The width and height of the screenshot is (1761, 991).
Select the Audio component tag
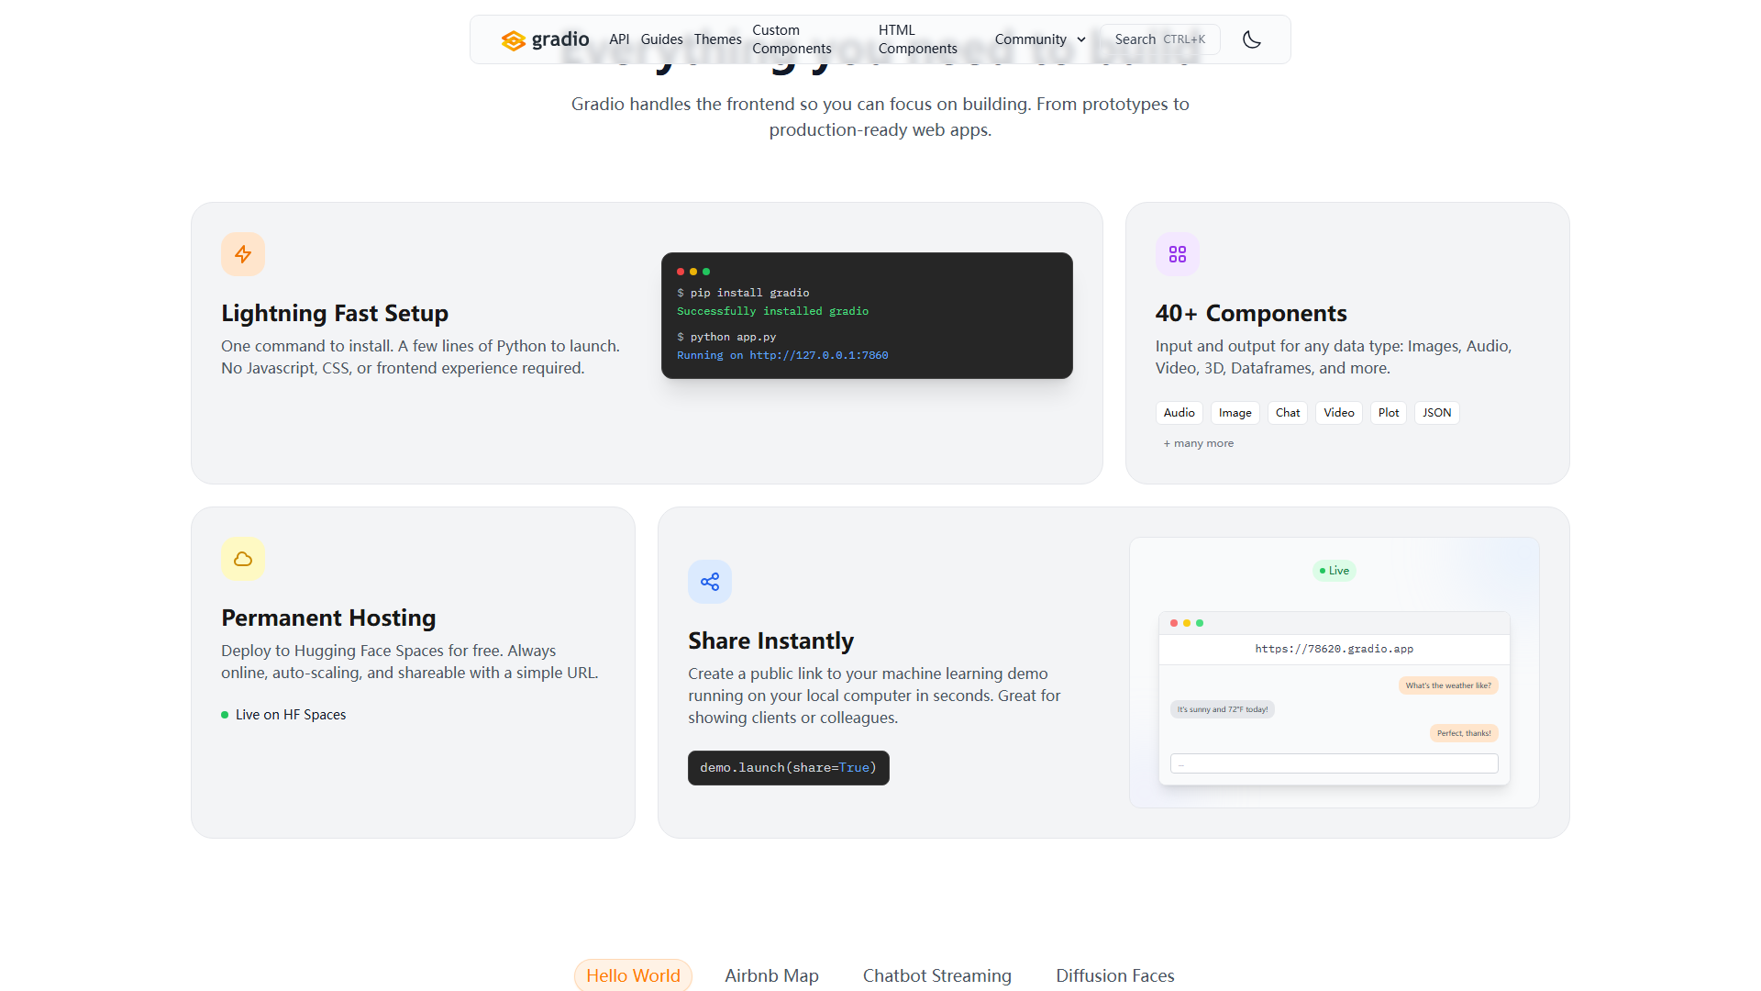[1179, 413]
